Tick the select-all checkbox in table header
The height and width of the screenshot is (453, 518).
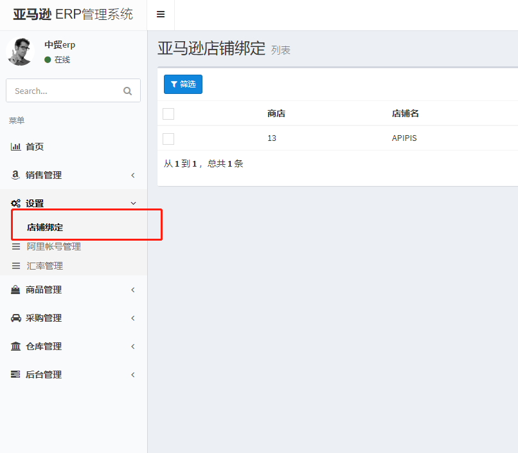pyautogui.click(x=168, y=114)
